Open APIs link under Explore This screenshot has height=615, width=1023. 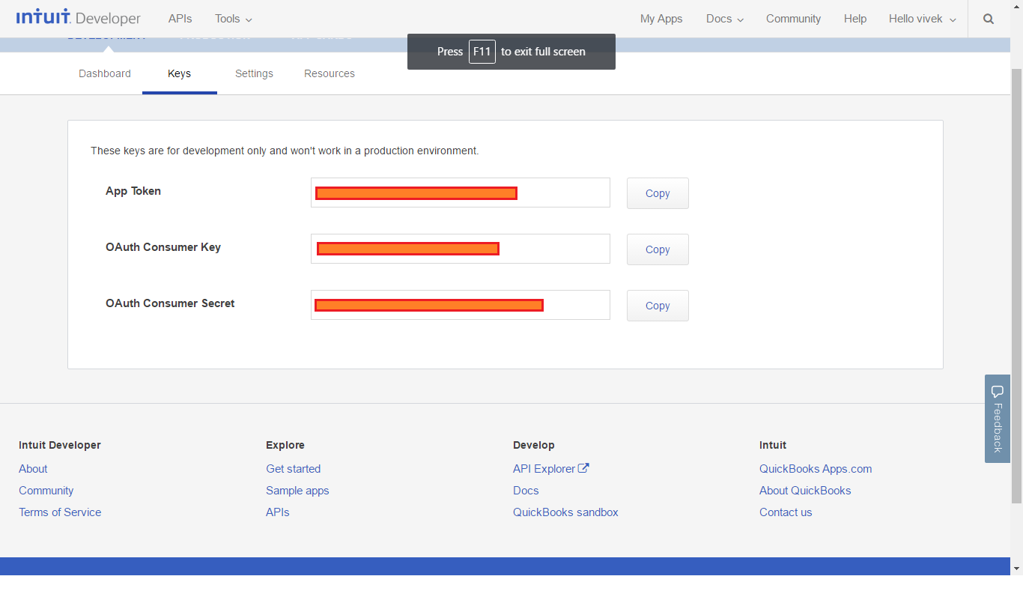278,512
